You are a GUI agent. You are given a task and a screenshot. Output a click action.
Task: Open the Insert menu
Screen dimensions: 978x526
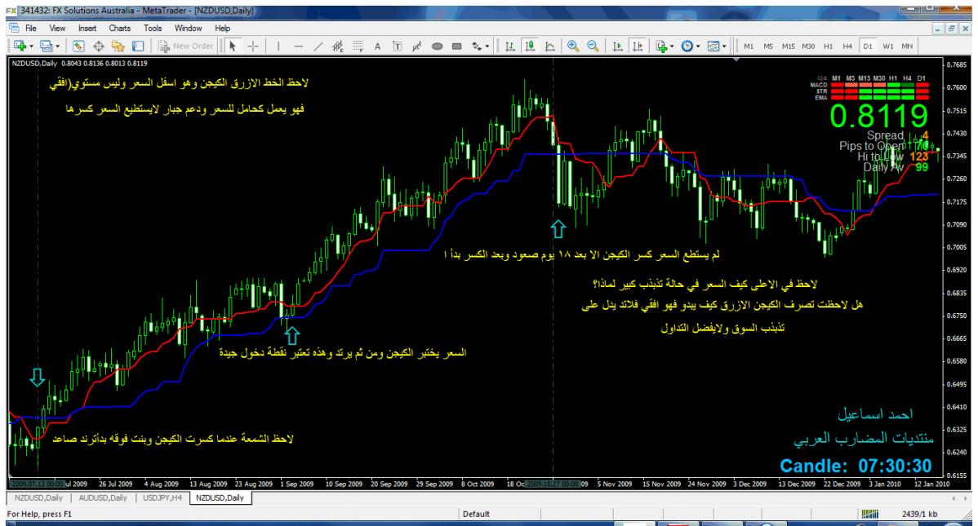click(x=87, y=28)
